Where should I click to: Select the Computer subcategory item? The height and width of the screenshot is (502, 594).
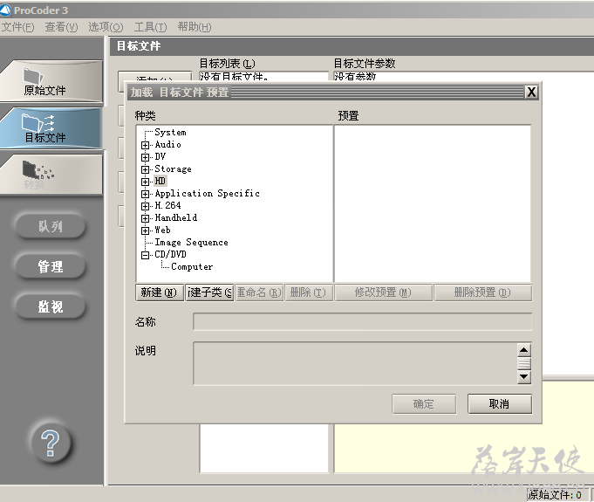[x=192, y=266]
